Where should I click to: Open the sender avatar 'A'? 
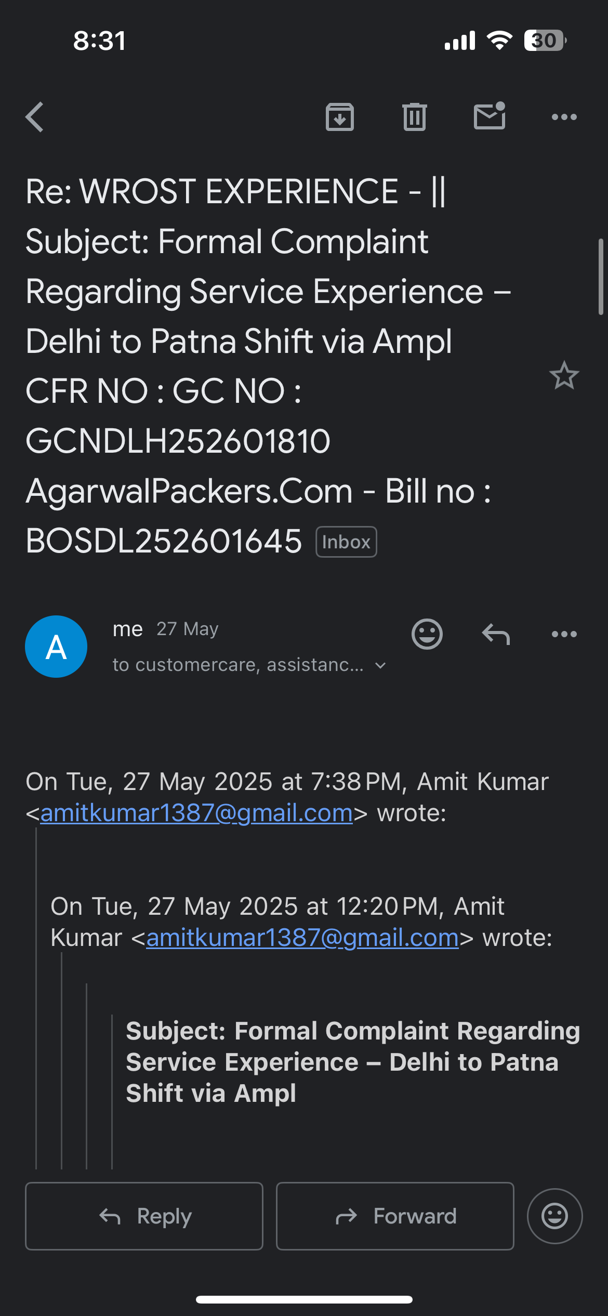(56, 647)
